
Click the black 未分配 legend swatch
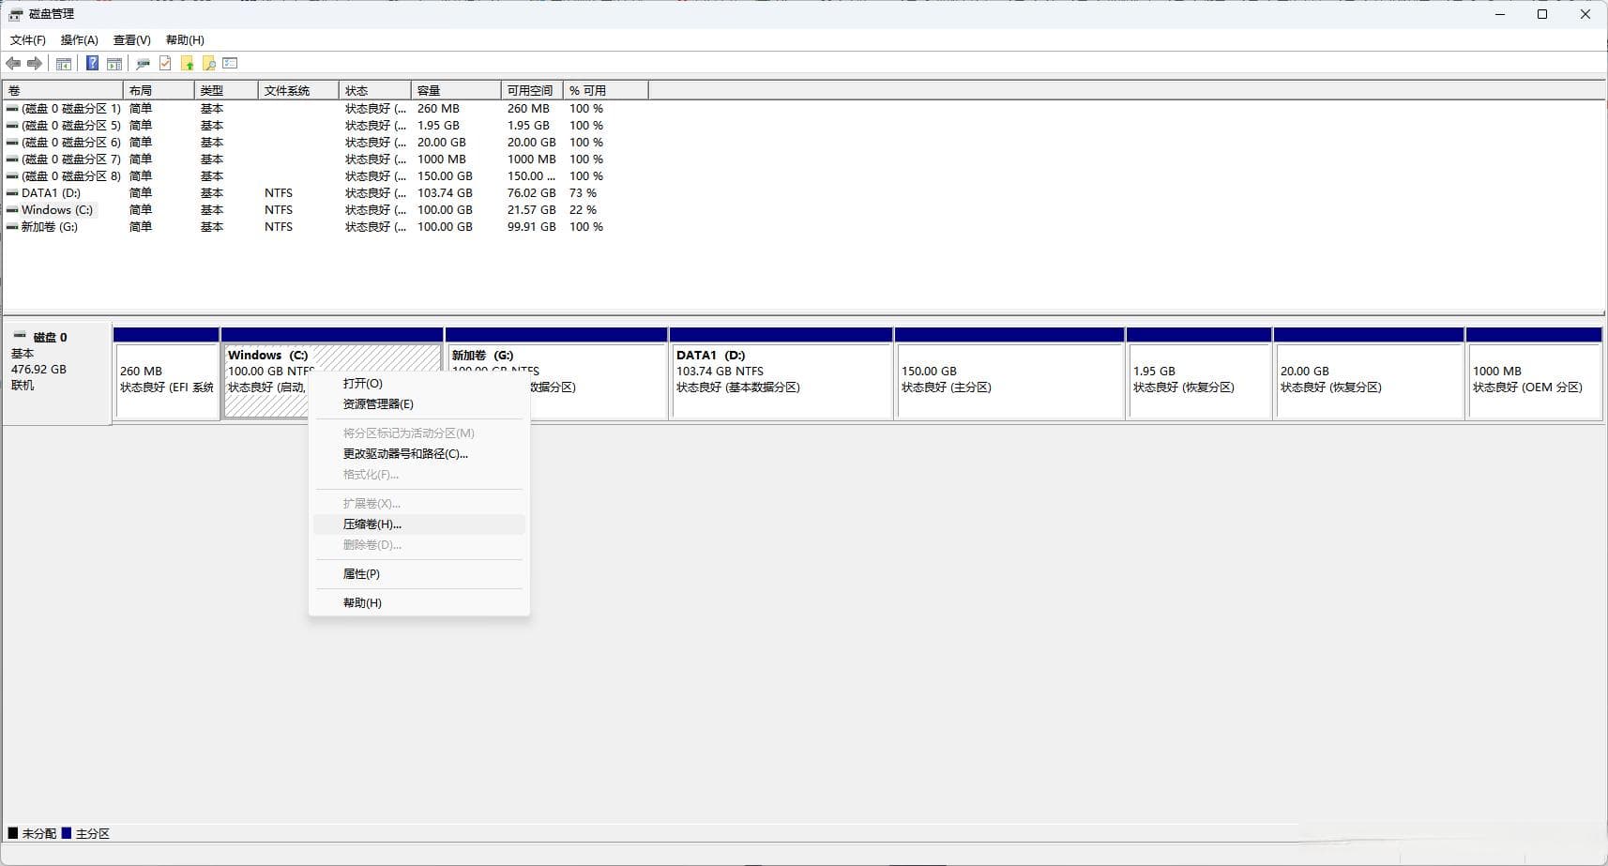(13, 833)
